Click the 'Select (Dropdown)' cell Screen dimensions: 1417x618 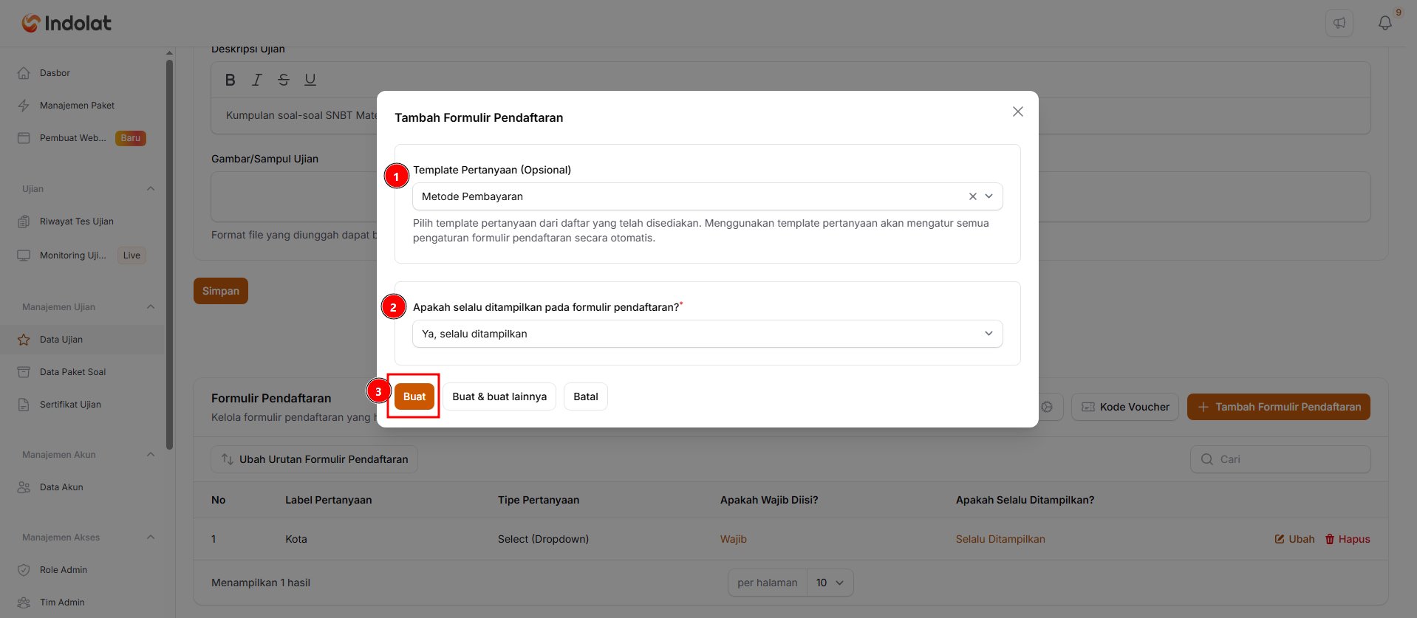[x=543, y=539]
